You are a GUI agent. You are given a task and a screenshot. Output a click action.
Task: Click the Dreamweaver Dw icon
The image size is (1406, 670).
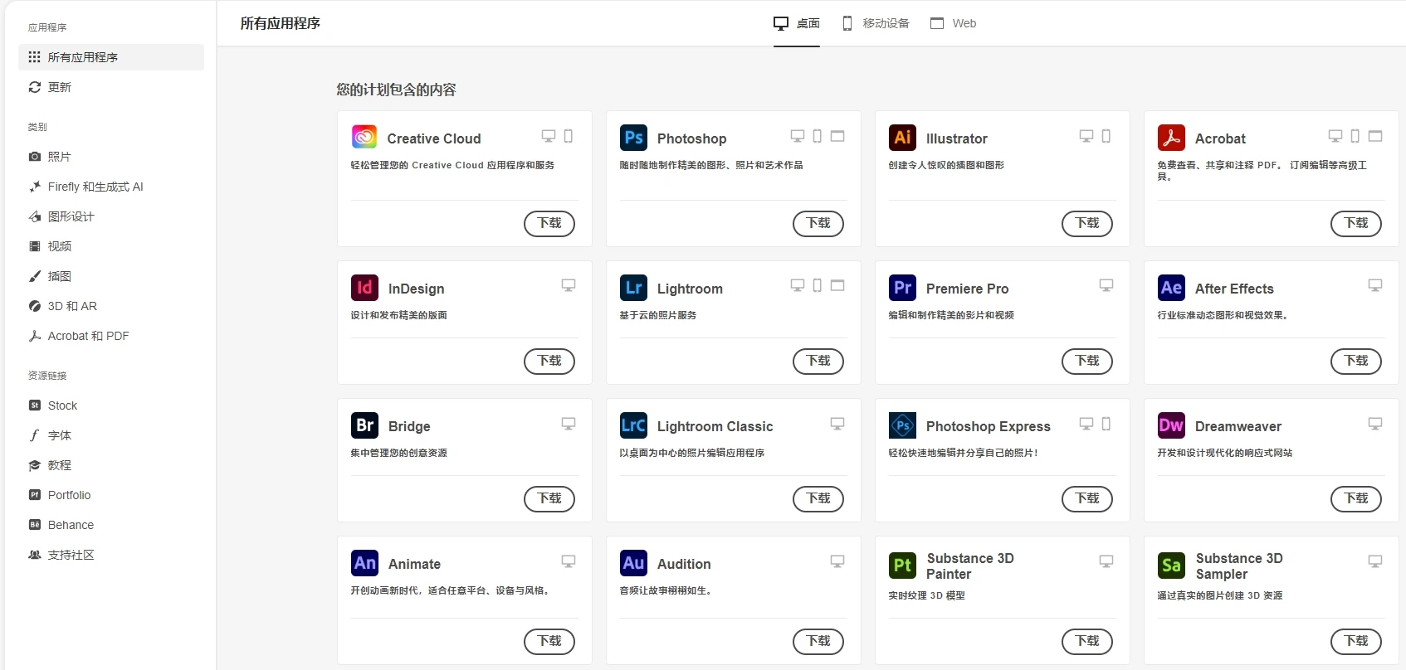click(x=1171, y=425)
